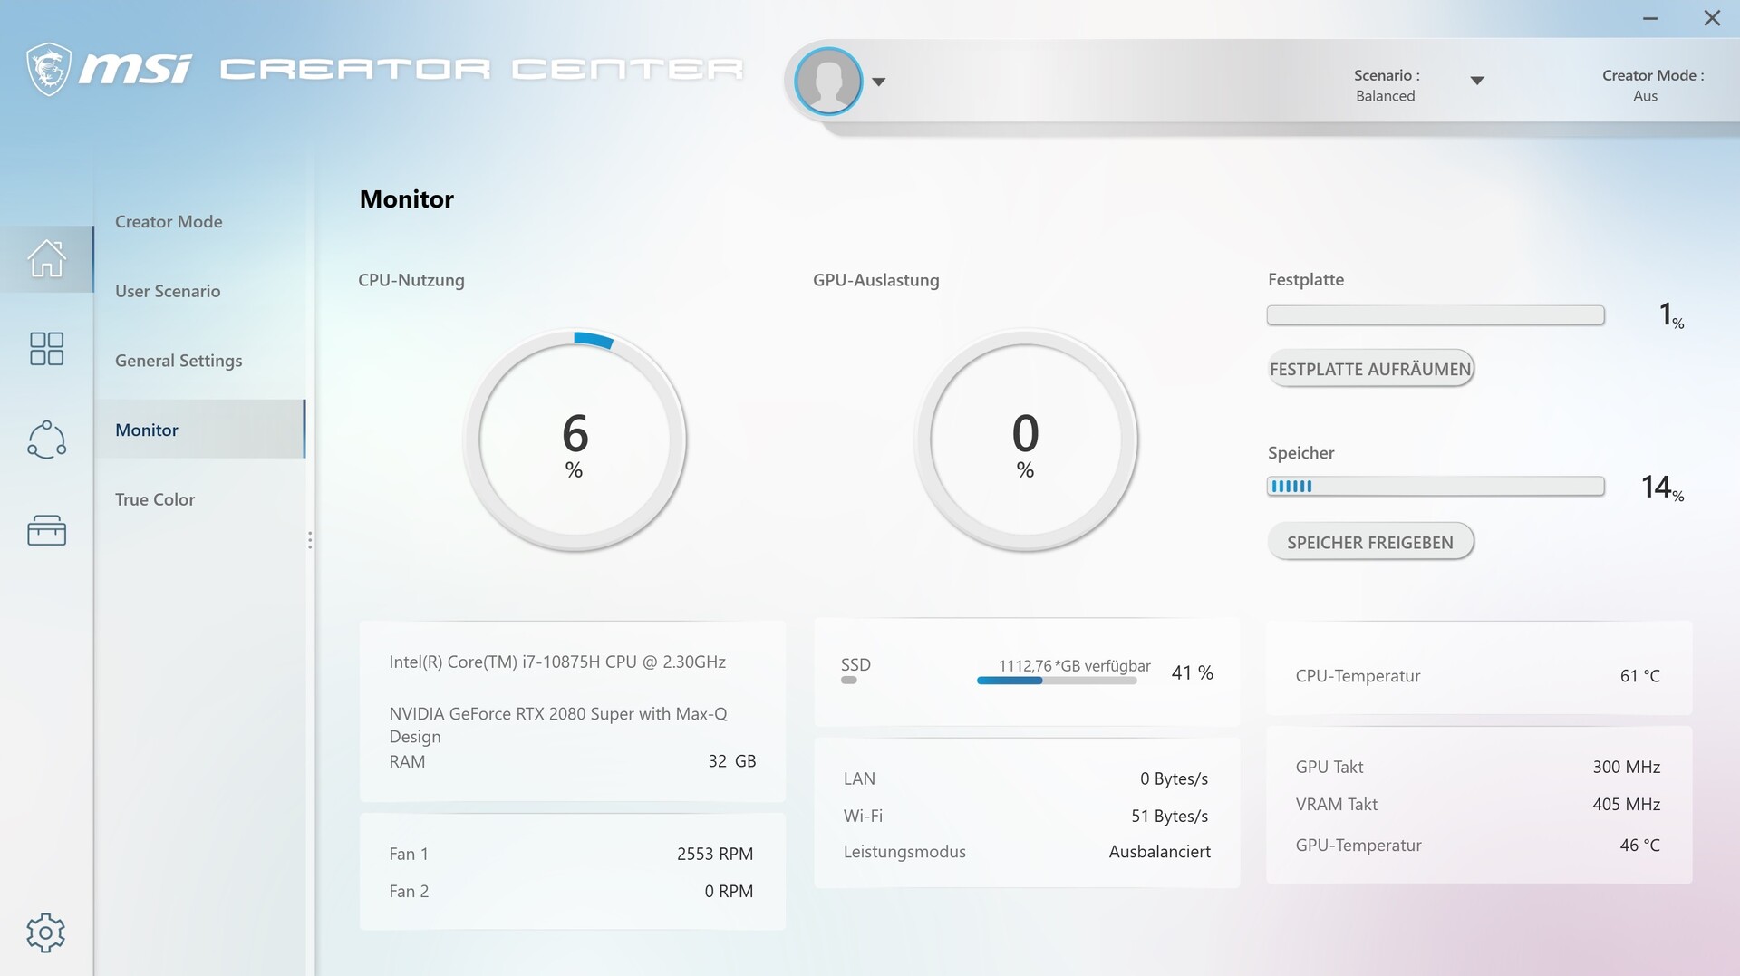Click the MSI dragon shield logo
This screenshot has width=1740, height=976.
pyautogui.click(x=49, y=69)
